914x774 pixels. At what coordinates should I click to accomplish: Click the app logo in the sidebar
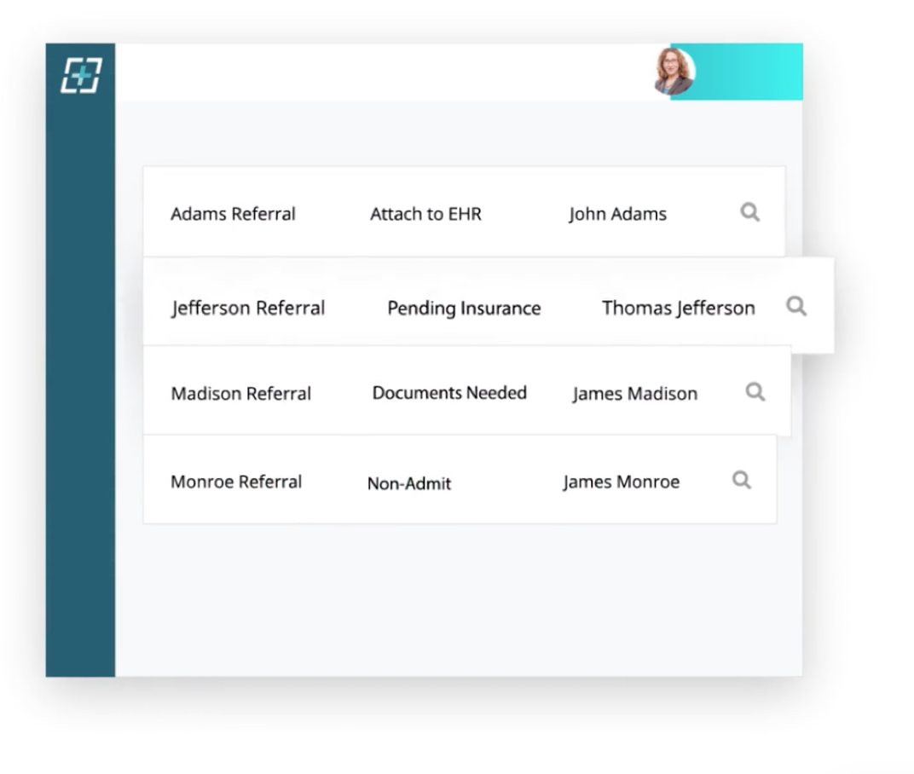point(81,75)
